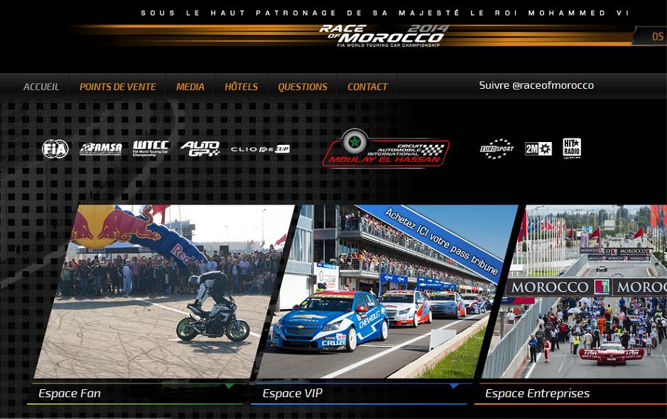Navigate to the Questions page
Image resolution: width=667 pixels, height=419 pixels.
(x=303, y=87)
